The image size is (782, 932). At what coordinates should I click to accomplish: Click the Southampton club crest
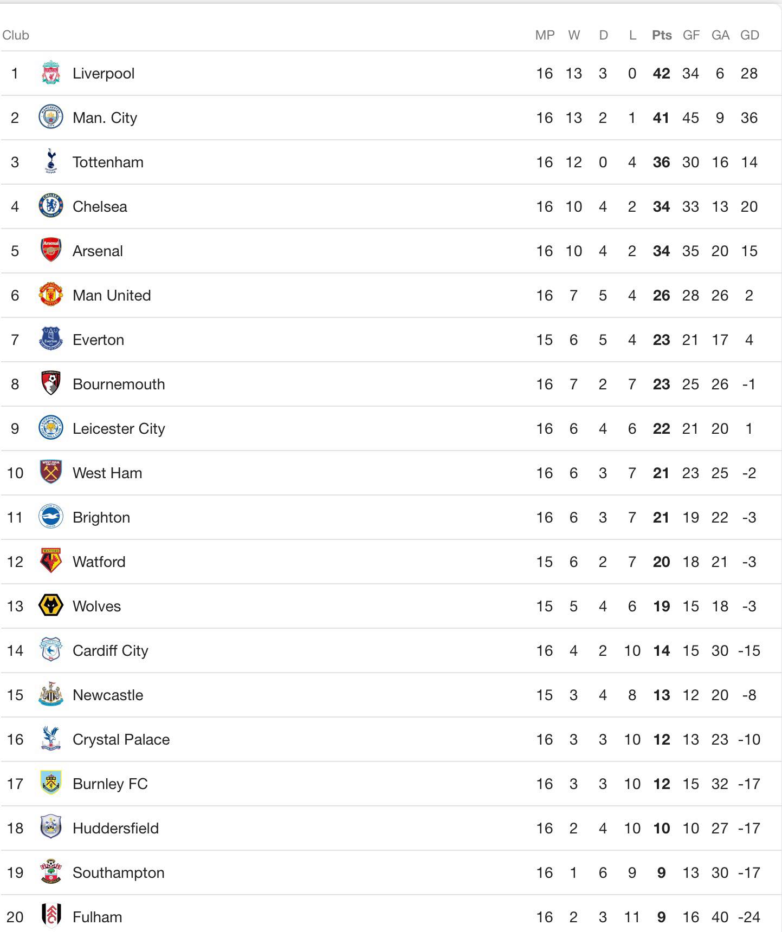coord(51,872)
